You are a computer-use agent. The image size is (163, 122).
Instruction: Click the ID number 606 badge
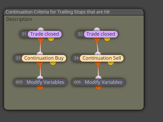click(x=77, y=82)
